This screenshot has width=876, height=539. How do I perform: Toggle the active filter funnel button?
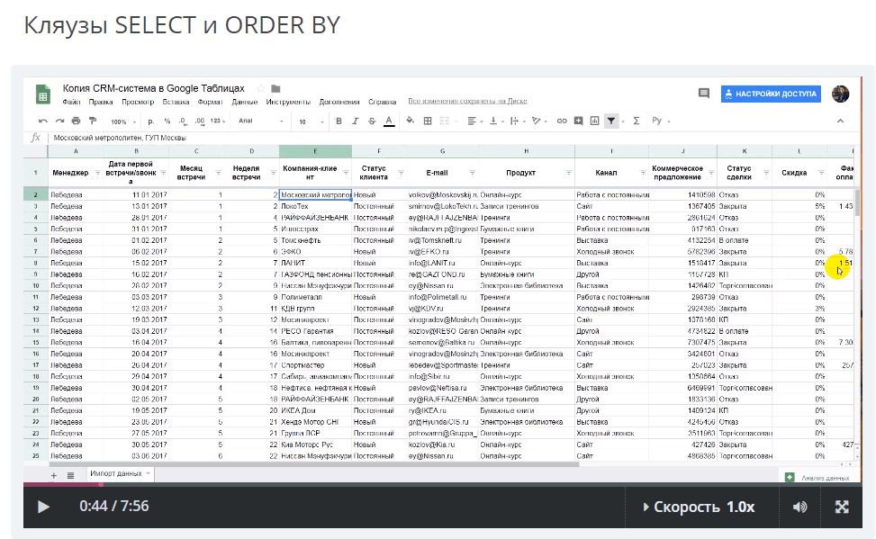[611, 121]
